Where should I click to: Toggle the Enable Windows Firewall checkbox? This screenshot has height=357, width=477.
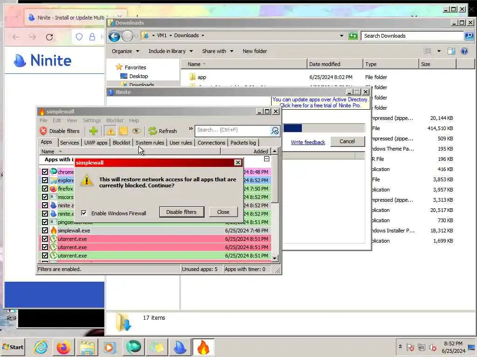[84, 213]
